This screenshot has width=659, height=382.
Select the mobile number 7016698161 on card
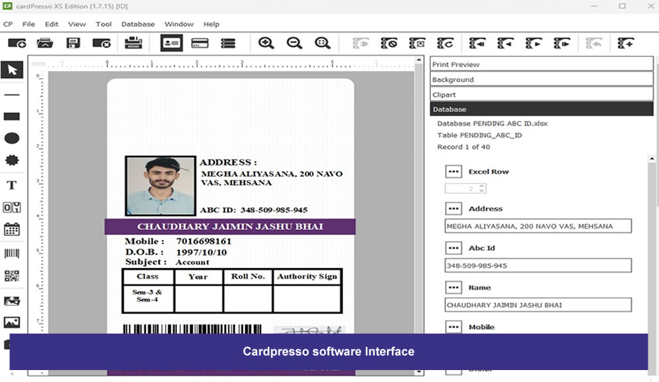[204, 241]
